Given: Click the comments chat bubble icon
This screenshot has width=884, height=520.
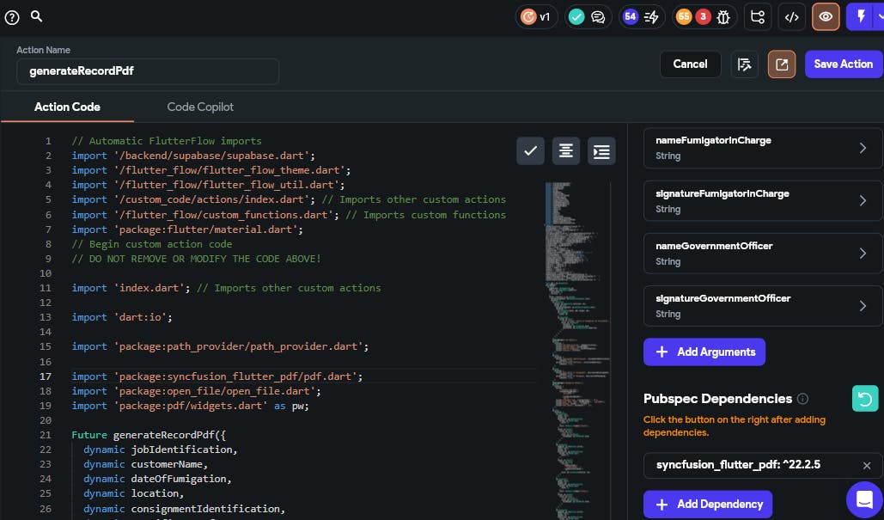Looking at the screenshot, I should tap(598, 16).
